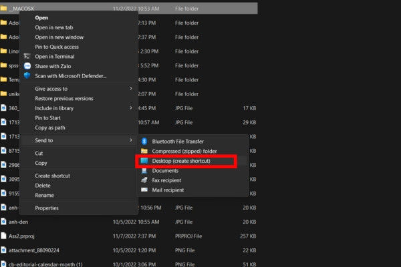Image resolution: width=401 pixels, height=267 pixels.
Task: Click the 22 KB size cell
Action: point(249,250)
